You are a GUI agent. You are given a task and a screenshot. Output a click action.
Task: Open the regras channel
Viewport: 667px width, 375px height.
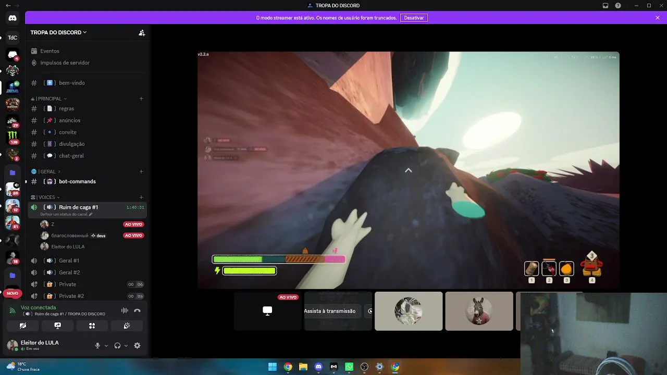[x=88, y=108]
